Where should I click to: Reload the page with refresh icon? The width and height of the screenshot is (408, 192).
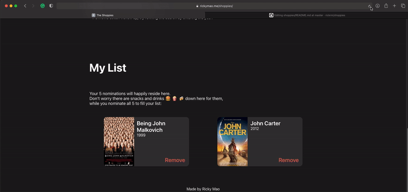coord(369,6)
